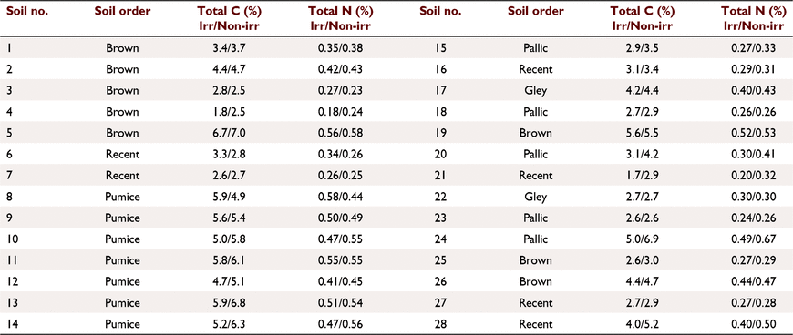This screenshot has height=335, width=793.
Task: Click the left 'Soil no.' column header
Action: coord(27,12)
